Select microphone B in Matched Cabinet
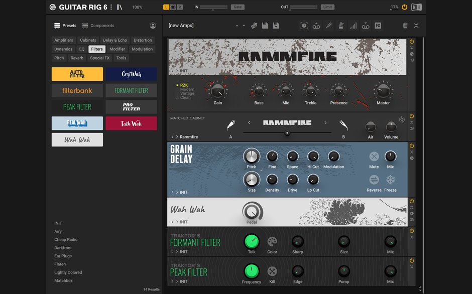 pos(343,125)
